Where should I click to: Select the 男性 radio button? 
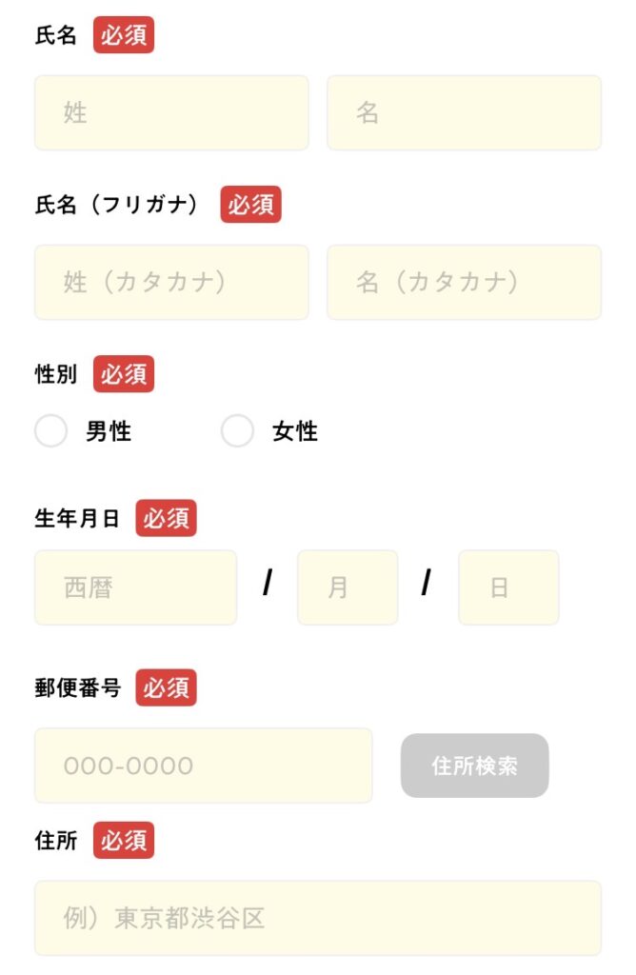pyautogui.click(x=51, y=431)
